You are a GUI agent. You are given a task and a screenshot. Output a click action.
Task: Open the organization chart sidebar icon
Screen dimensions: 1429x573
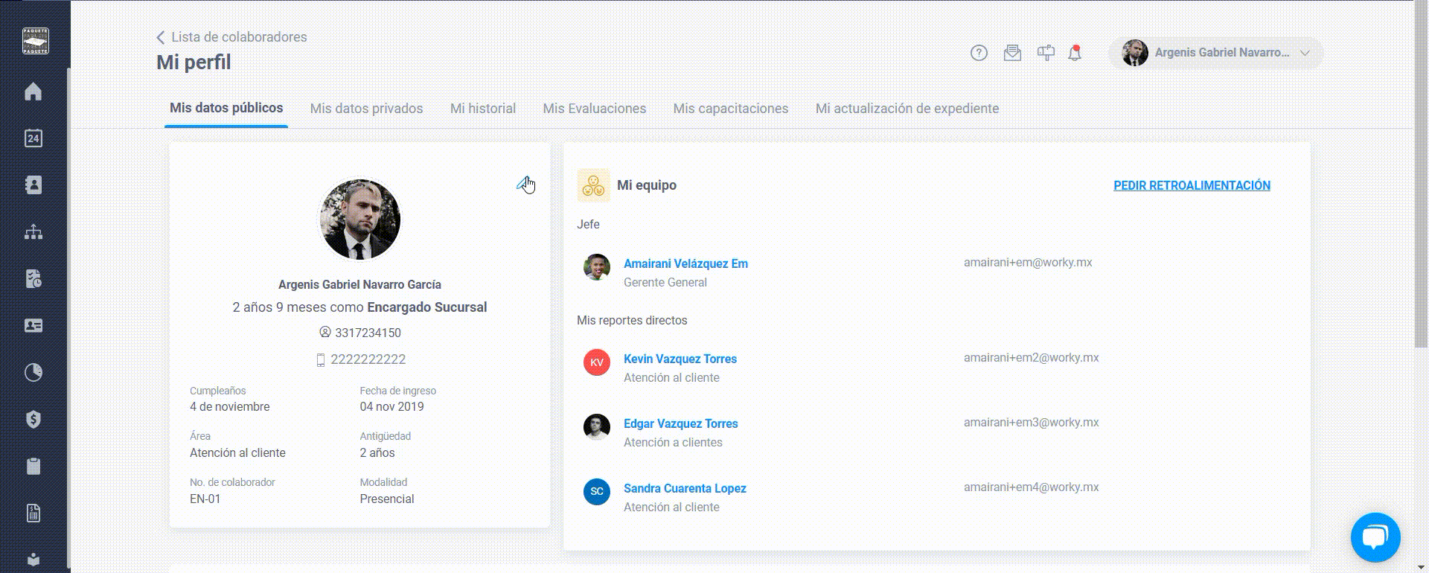point(33,232)
